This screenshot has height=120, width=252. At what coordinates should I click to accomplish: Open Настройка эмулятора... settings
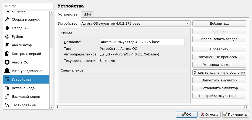click(x=219, y=96)
